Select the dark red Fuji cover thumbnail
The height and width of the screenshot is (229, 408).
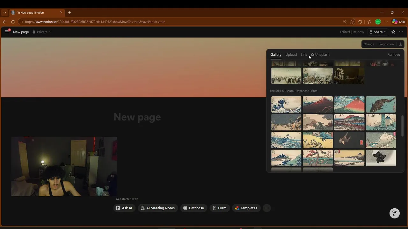tap(318, 104)
